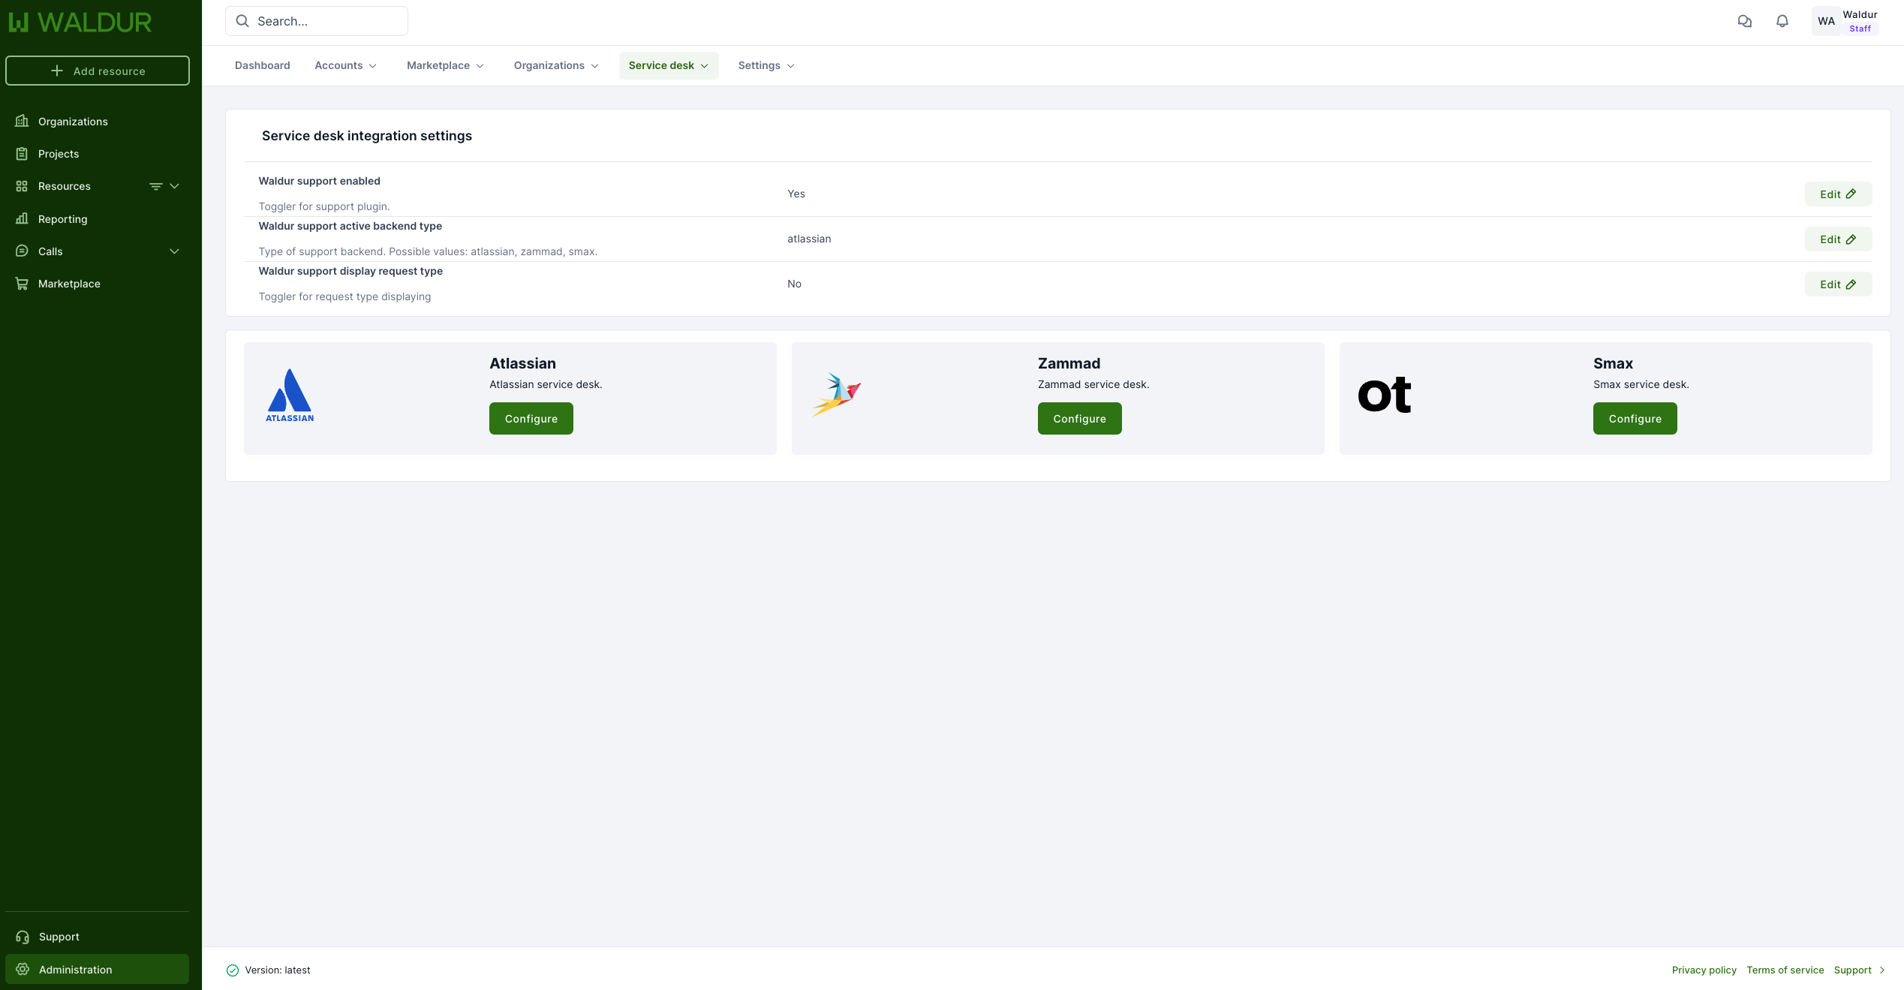1904x990 pixels.
Task: Open the Settings dropdown menu
Action: pos(766,65)
